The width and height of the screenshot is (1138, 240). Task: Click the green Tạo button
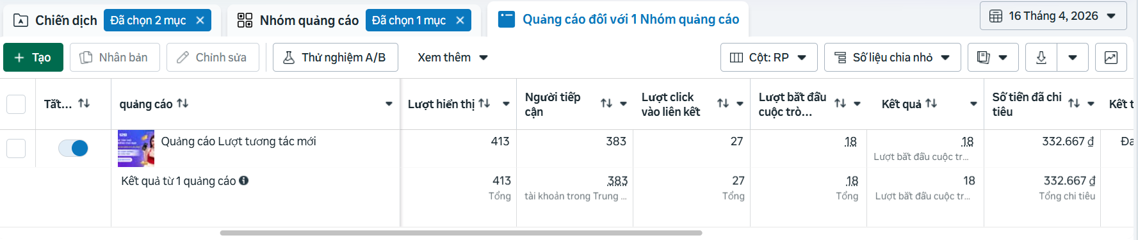(33, 58)
